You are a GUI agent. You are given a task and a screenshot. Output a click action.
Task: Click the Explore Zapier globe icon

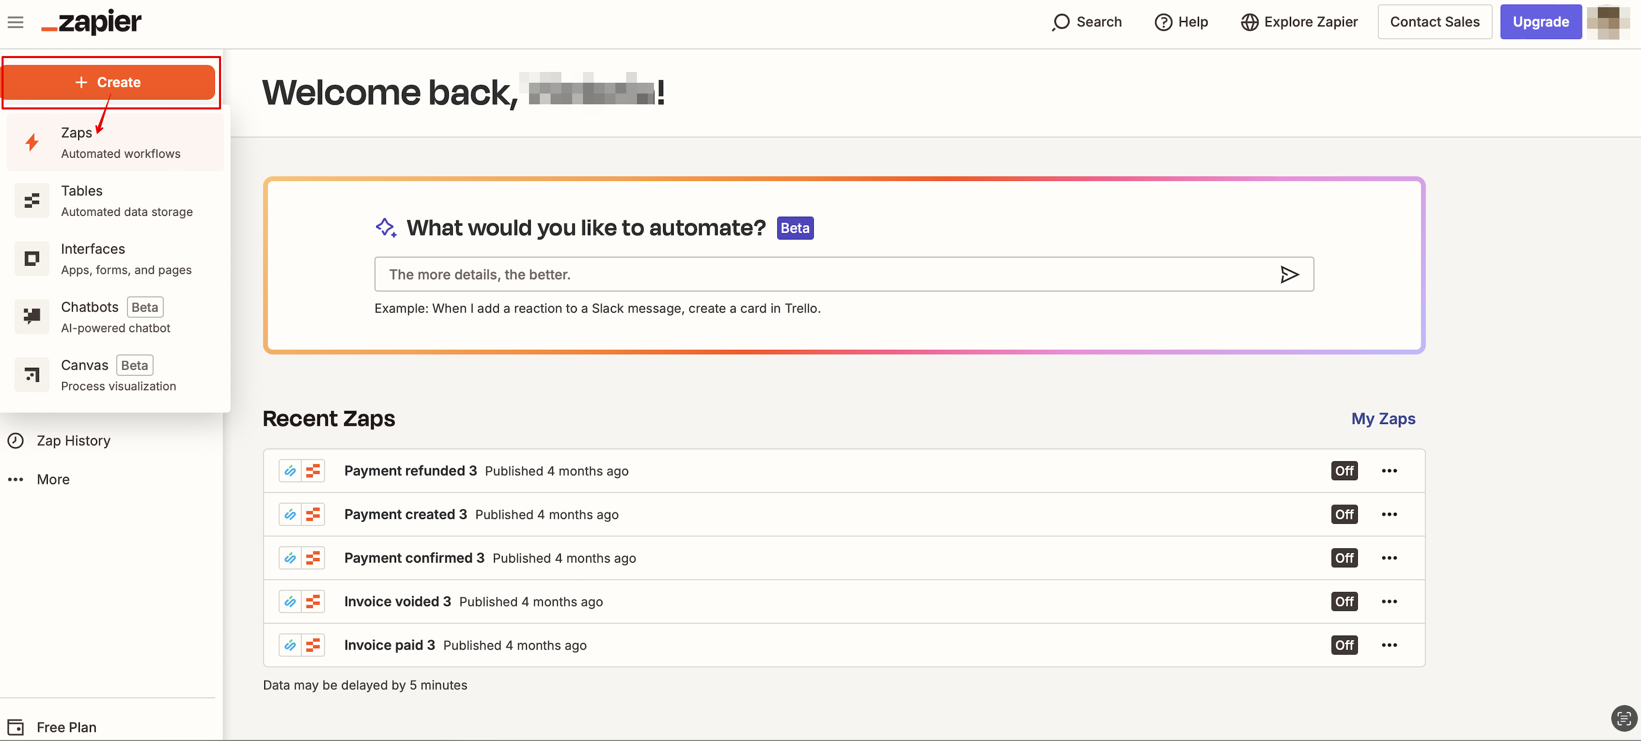click(1249, 22)
